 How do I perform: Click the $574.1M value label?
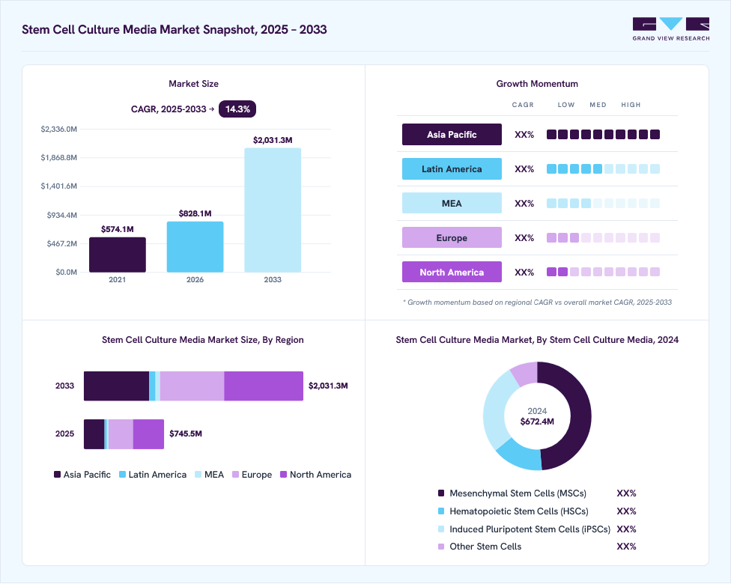pyautogui.click(x=118, y=229)
